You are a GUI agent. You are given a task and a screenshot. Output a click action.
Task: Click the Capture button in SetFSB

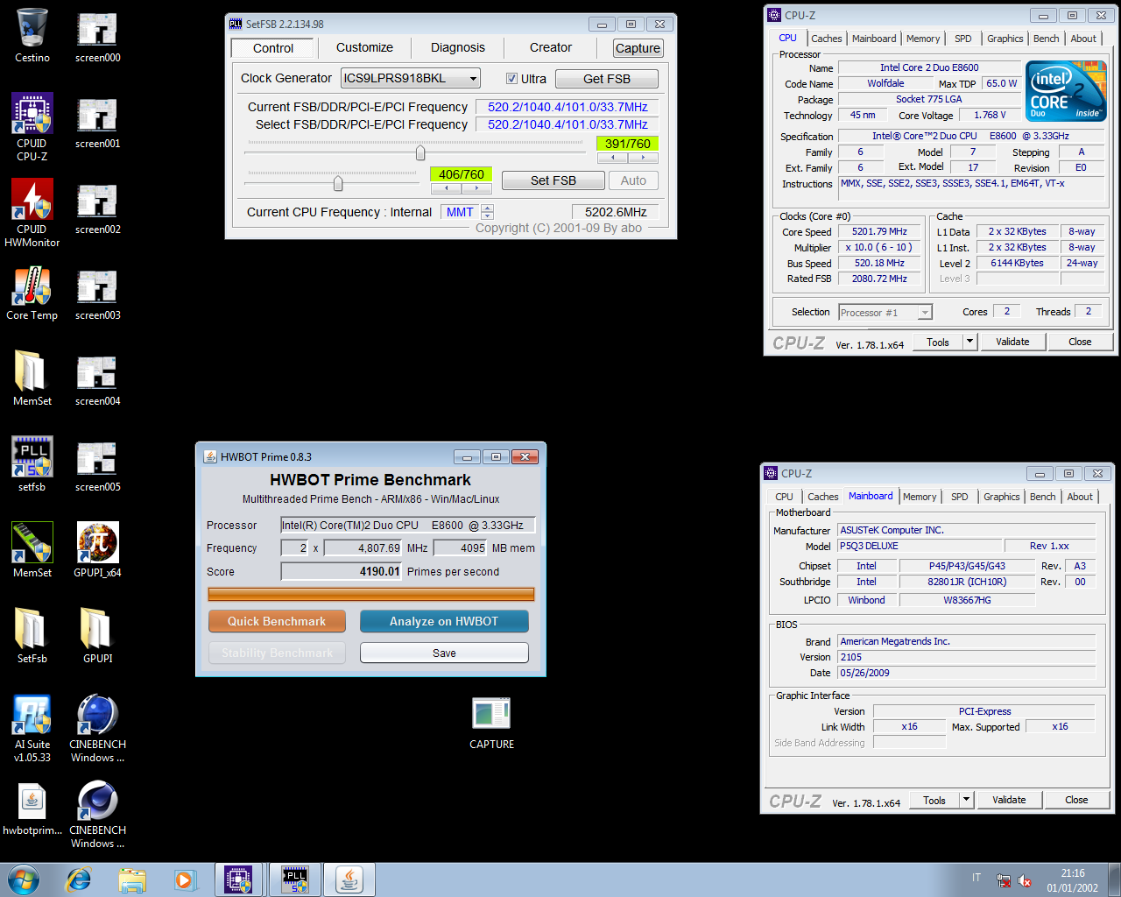[x=638, y=48]
